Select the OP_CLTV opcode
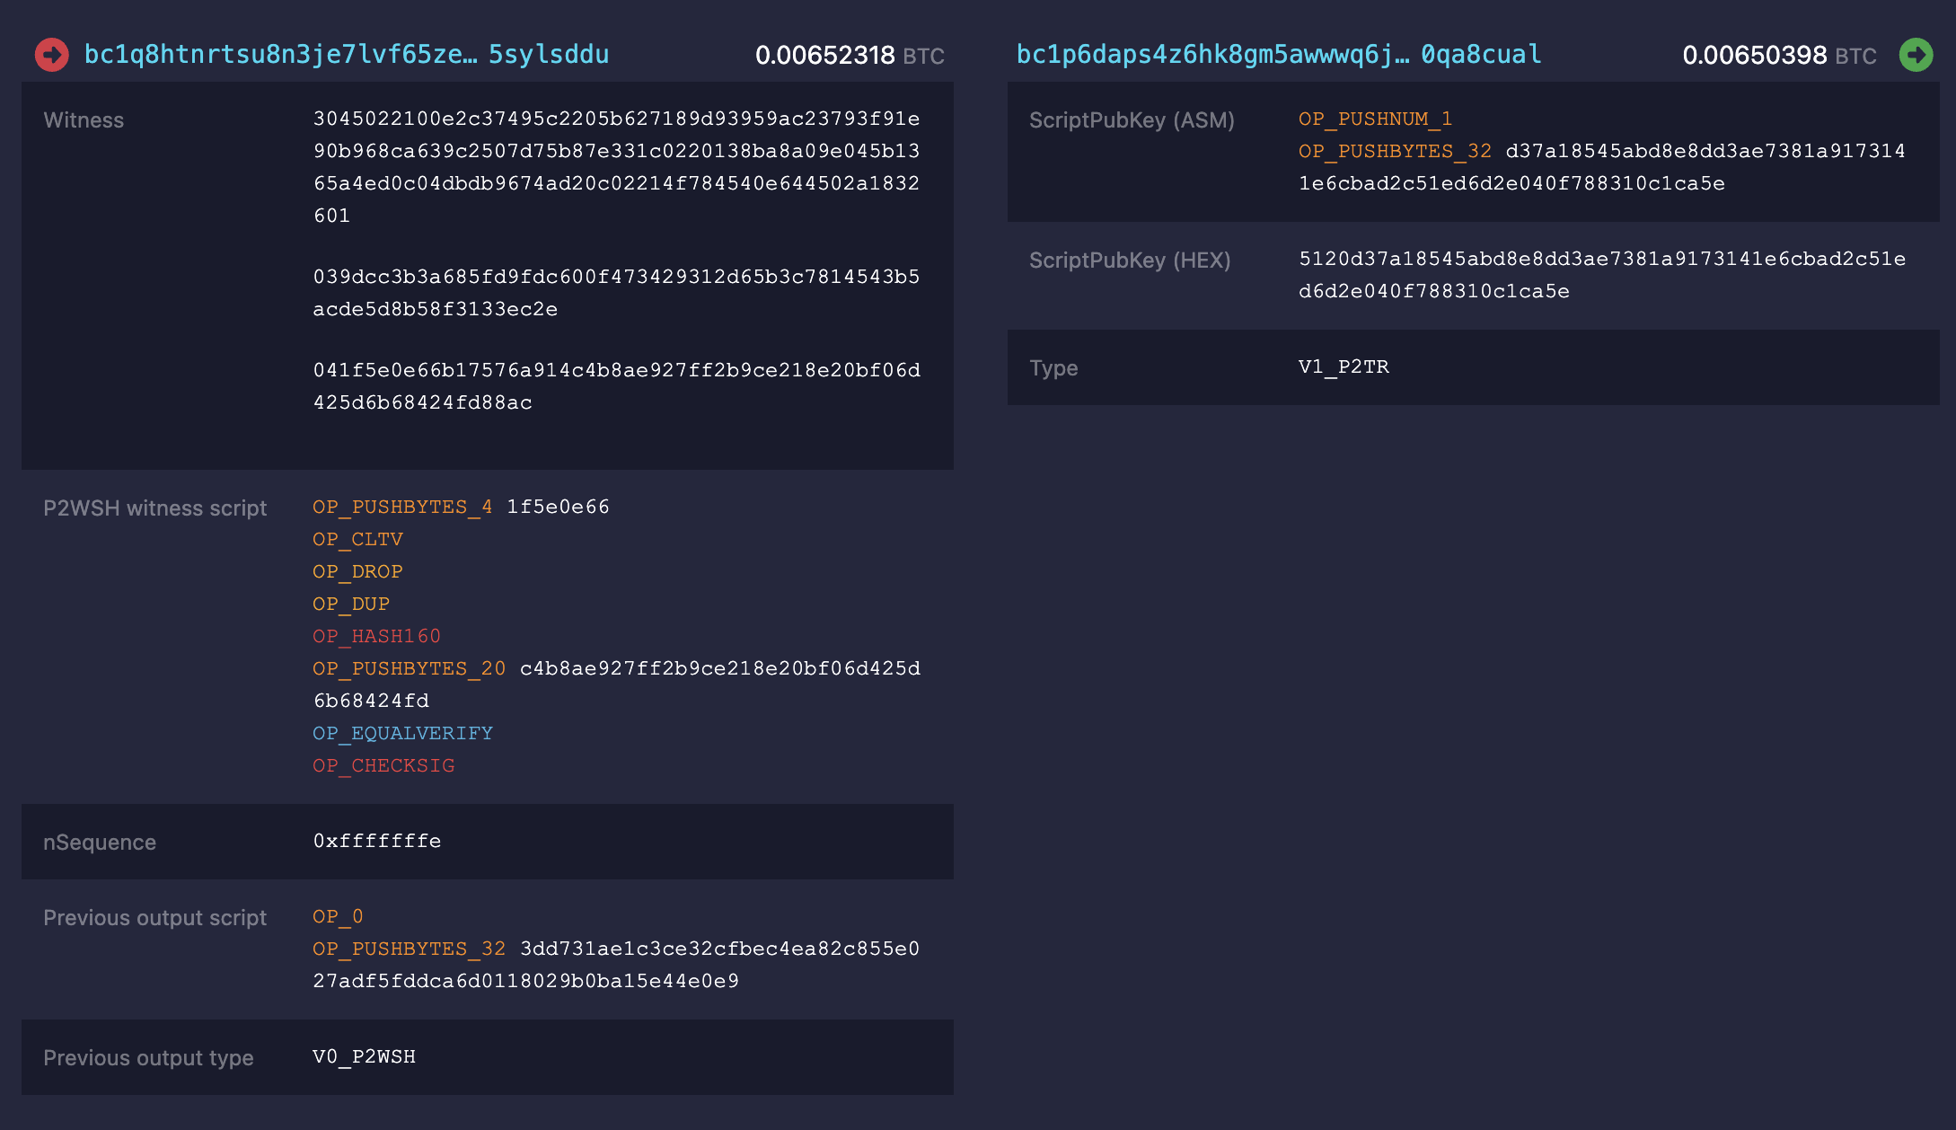 [357, 539]
